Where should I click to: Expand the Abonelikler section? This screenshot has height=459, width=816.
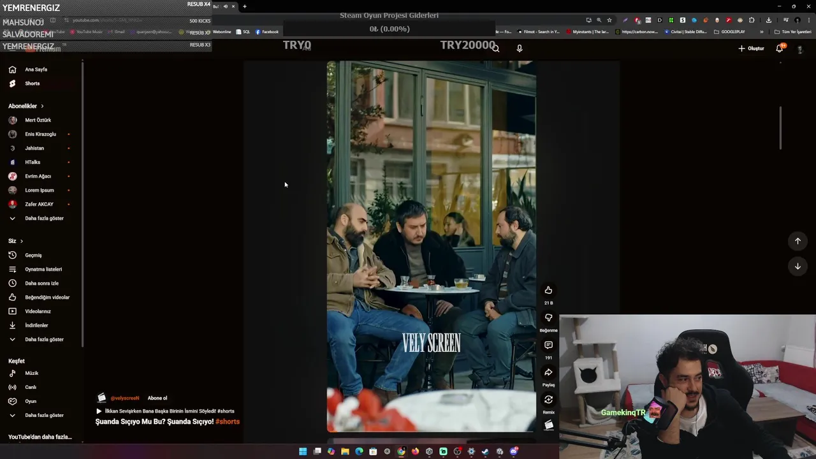(x=26, y=106)
